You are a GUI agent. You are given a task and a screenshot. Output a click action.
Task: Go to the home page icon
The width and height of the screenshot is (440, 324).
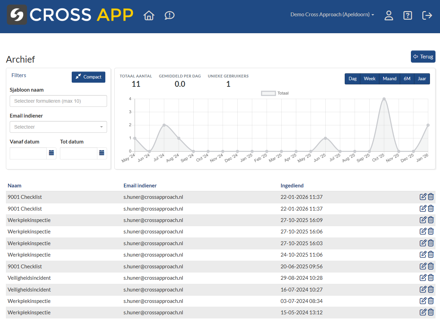(149, 15)
